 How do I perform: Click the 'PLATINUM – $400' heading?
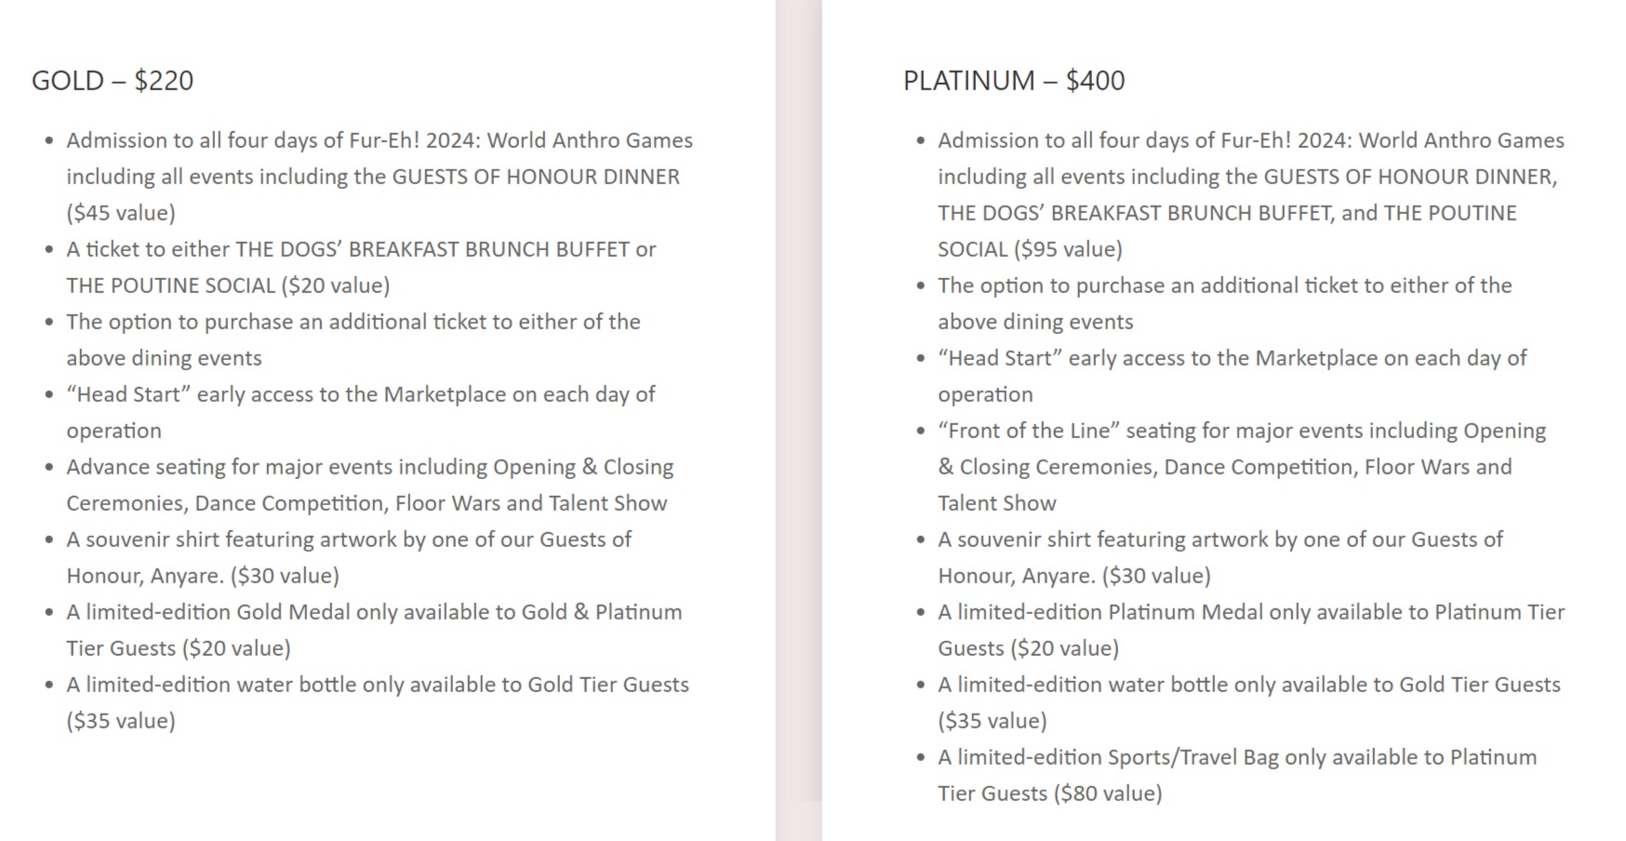(1014, 81)
